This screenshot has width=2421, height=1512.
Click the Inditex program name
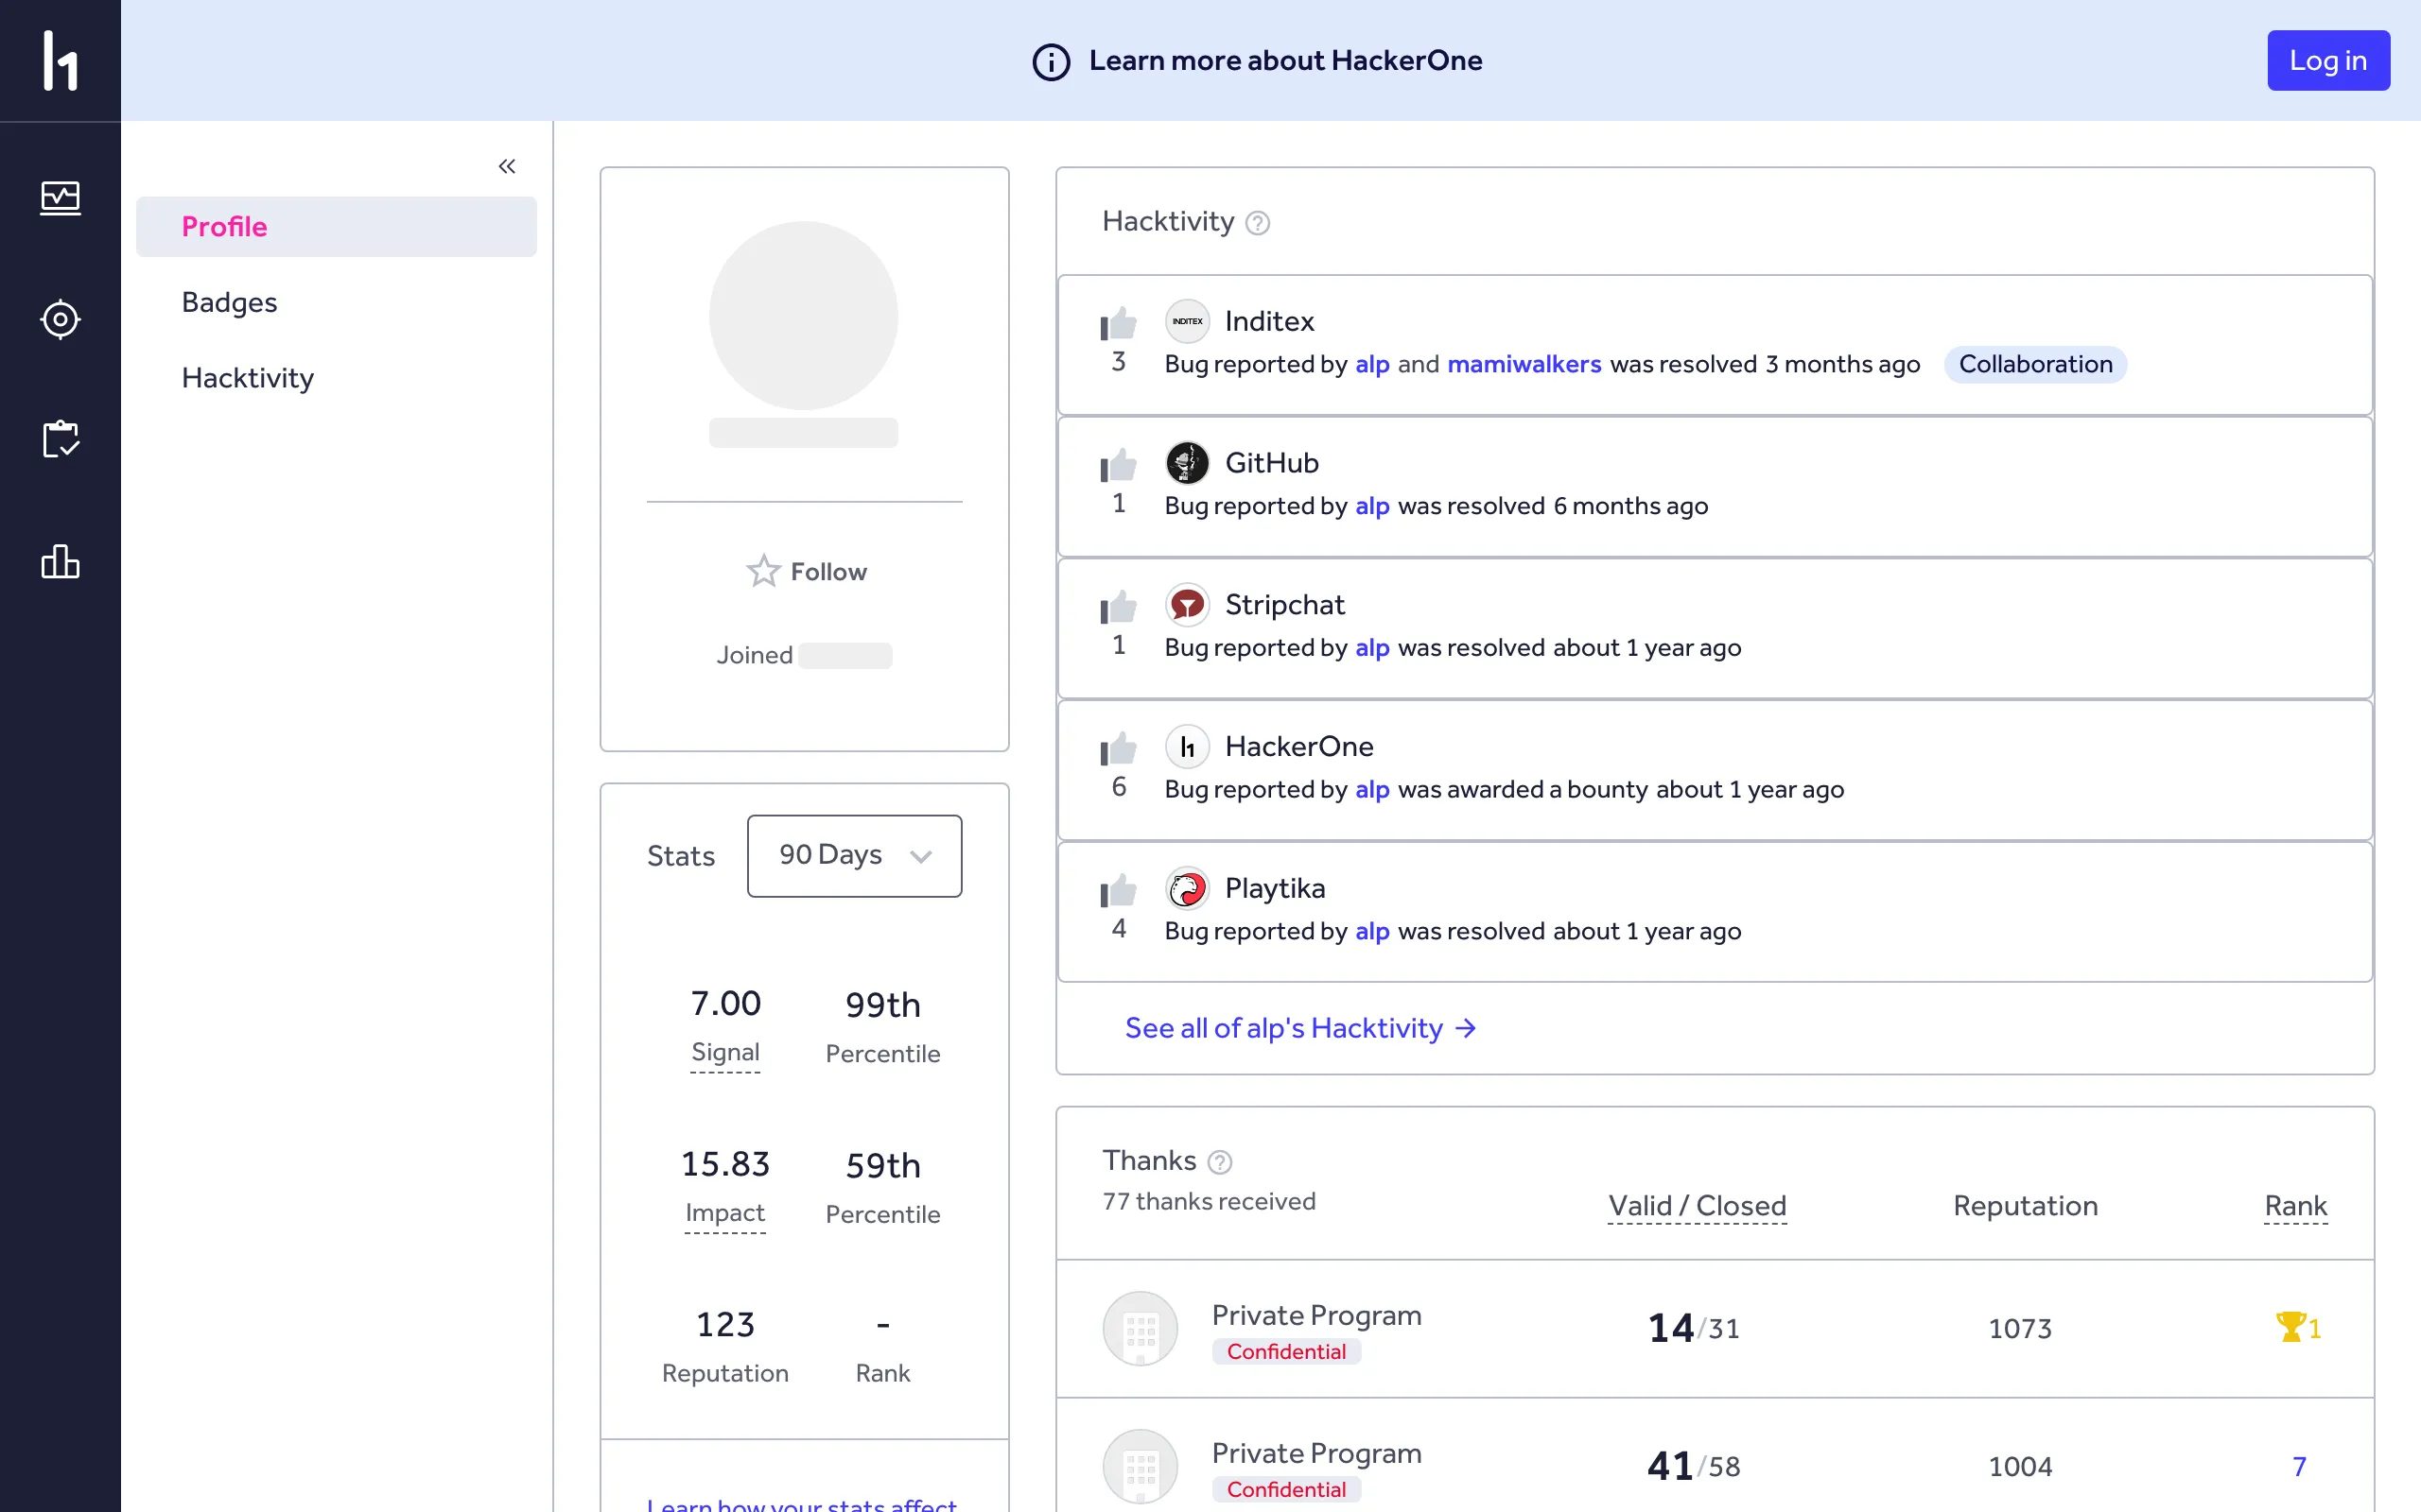tap(1268, 321)
